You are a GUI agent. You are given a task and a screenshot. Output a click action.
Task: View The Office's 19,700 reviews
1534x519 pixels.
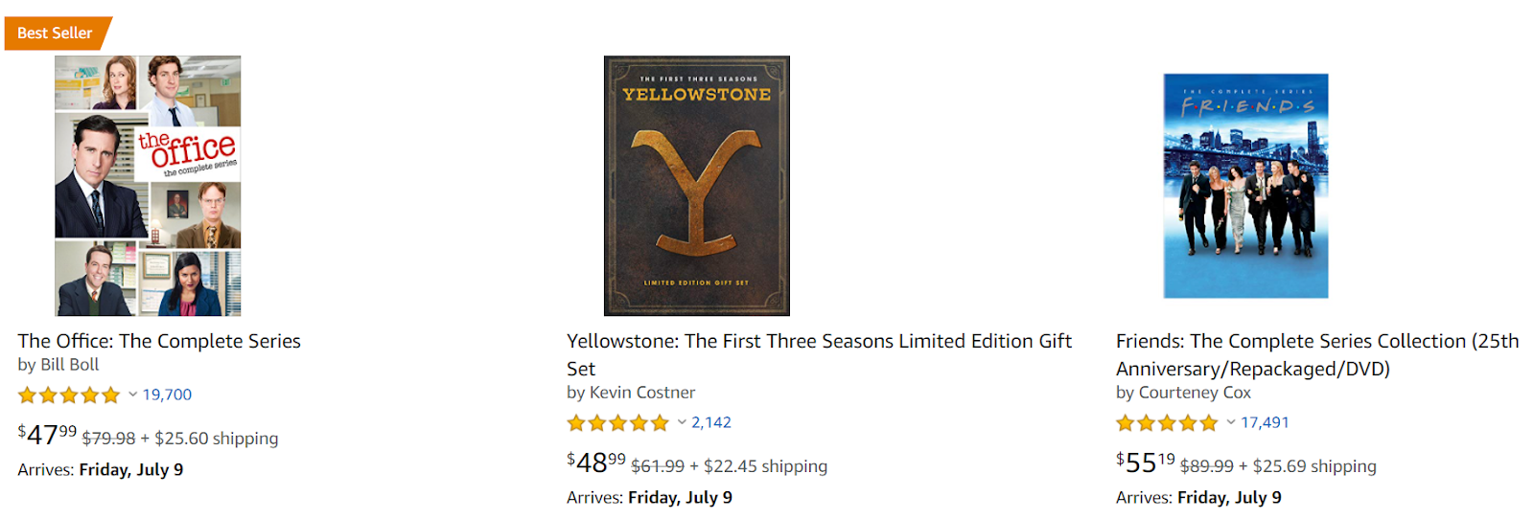[x=167, y=395]
